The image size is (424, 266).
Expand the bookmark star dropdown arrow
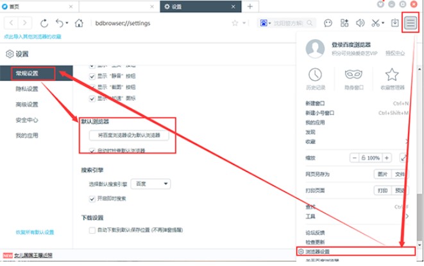pyautogui.click(x=244, y=23)
